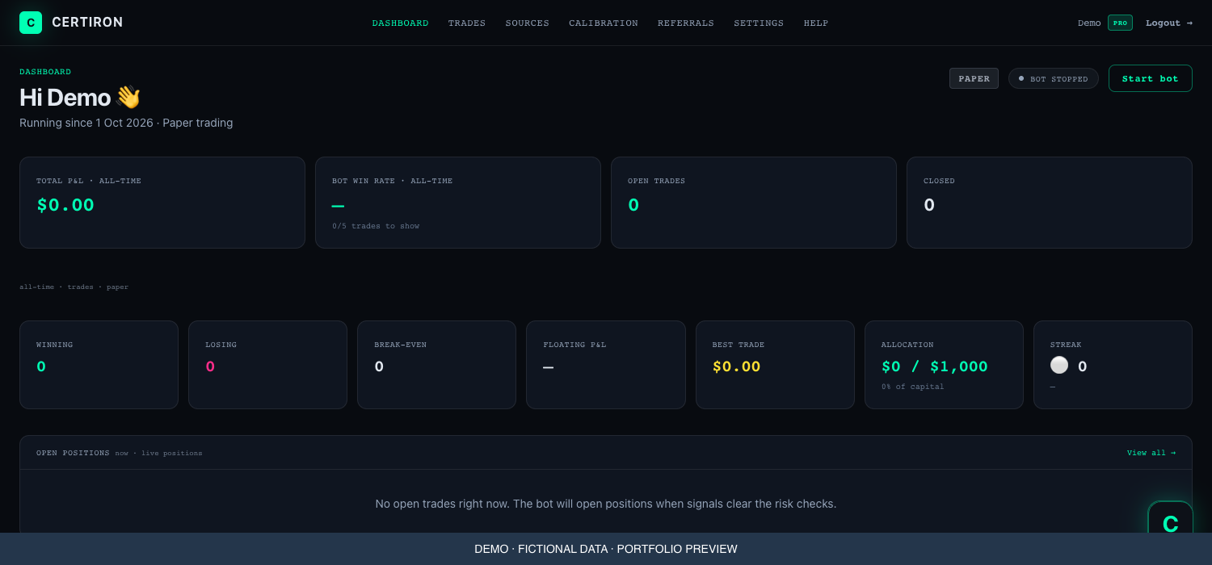This screenshot has height=565, width=1212.
Task: Click the 'now · live positions' caption
Action: point(158,454)
